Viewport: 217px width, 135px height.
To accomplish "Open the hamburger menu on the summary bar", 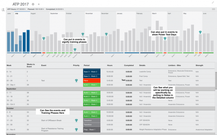I will click(213, 9).
